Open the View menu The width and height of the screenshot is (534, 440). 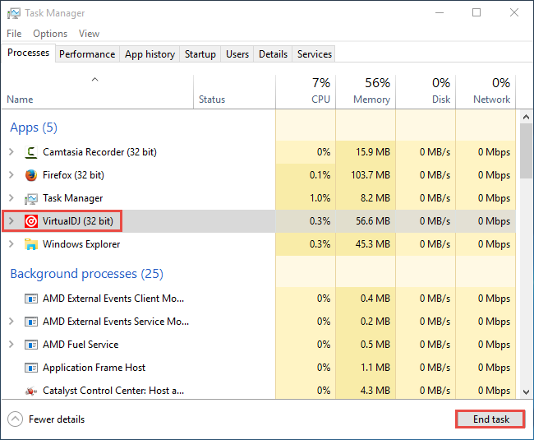(x=89, y=34)
